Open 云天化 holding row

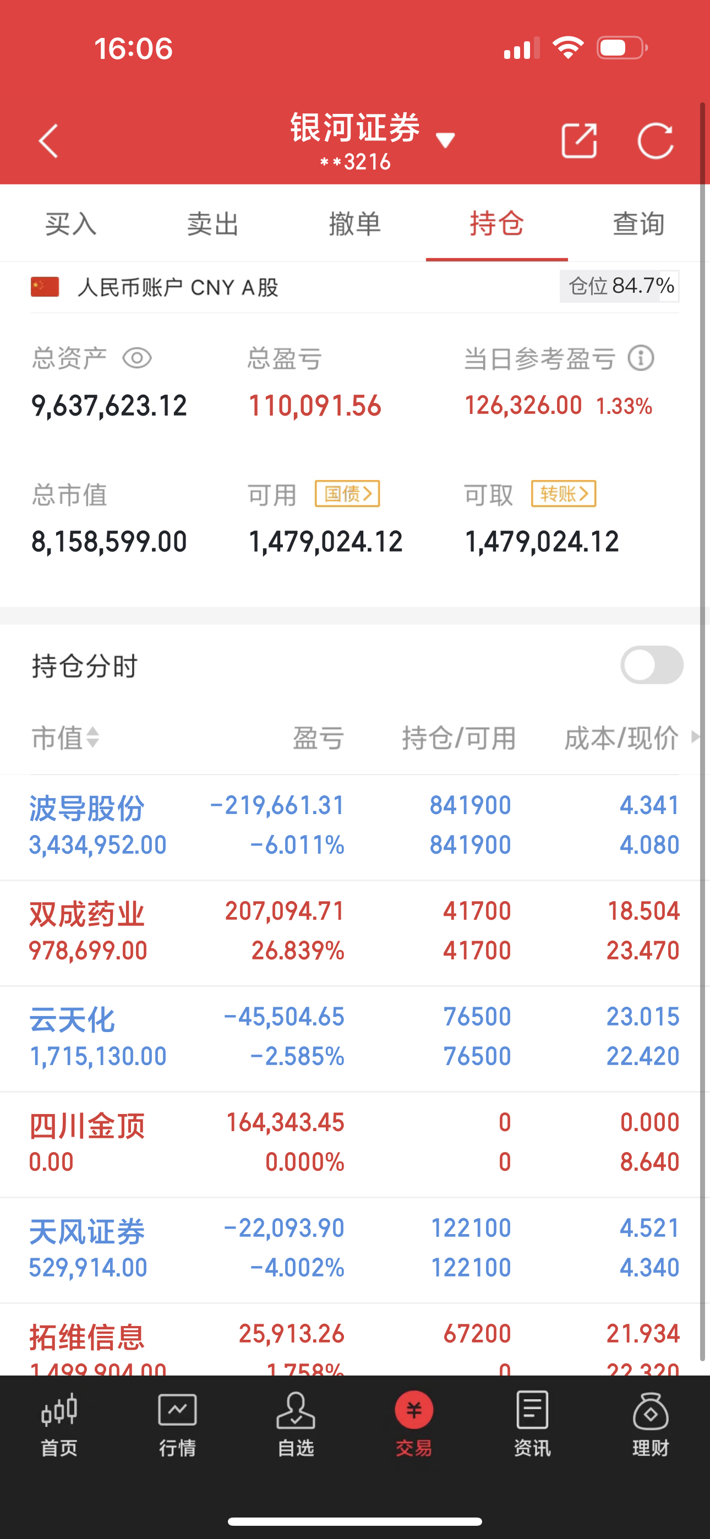(355, 1038)
